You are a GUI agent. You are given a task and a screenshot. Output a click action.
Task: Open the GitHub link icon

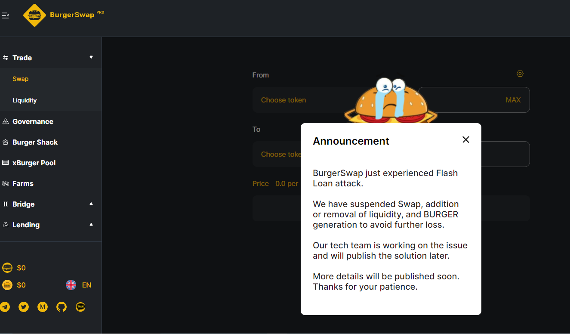pyautogui.click(x=62, y=307)
